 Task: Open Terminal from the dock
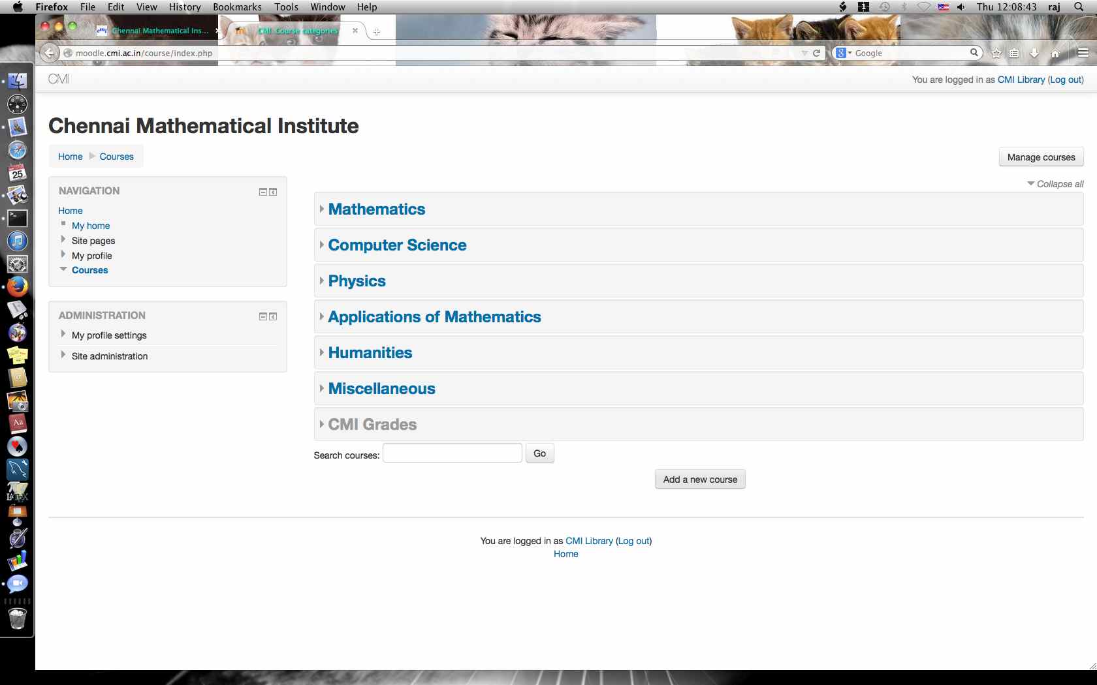18,218
